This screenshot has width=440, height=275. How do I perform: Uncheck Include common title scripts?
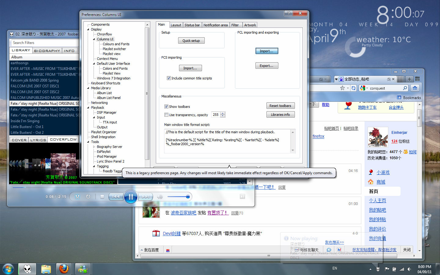point(169,78)
